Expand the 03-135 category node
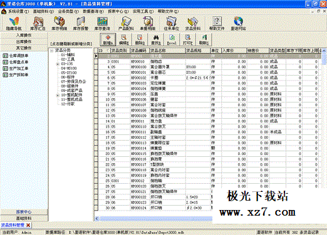 (58, 64)
